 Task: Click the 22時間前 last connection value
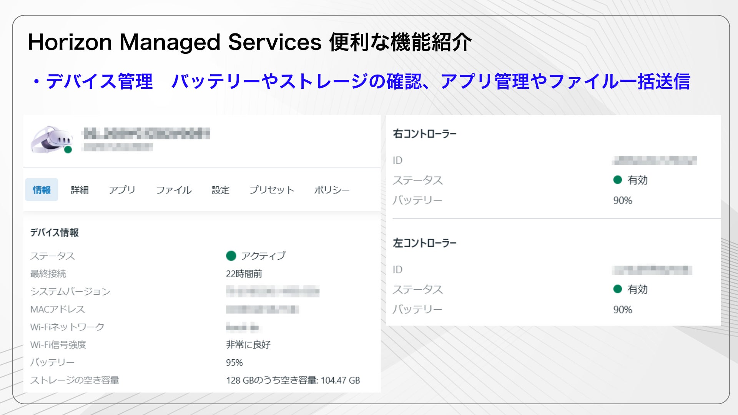pyautogui.click(x=244, y=274)
